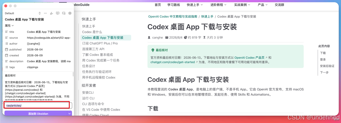Click the published property calendar icon
This screenshot has width=341, height=123.
pyautogui.click(x=7, y=50)
